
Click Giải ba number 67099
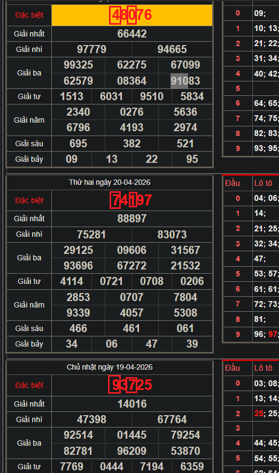coord(185,65)
